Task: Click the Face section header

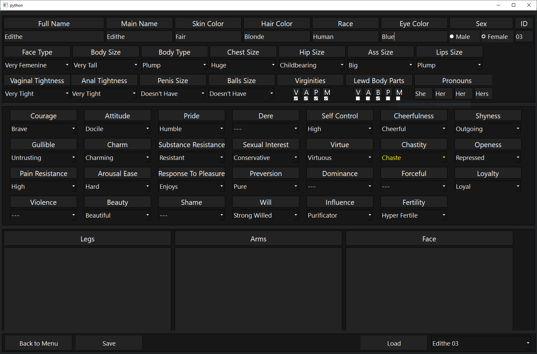Action: click(429, 239)
